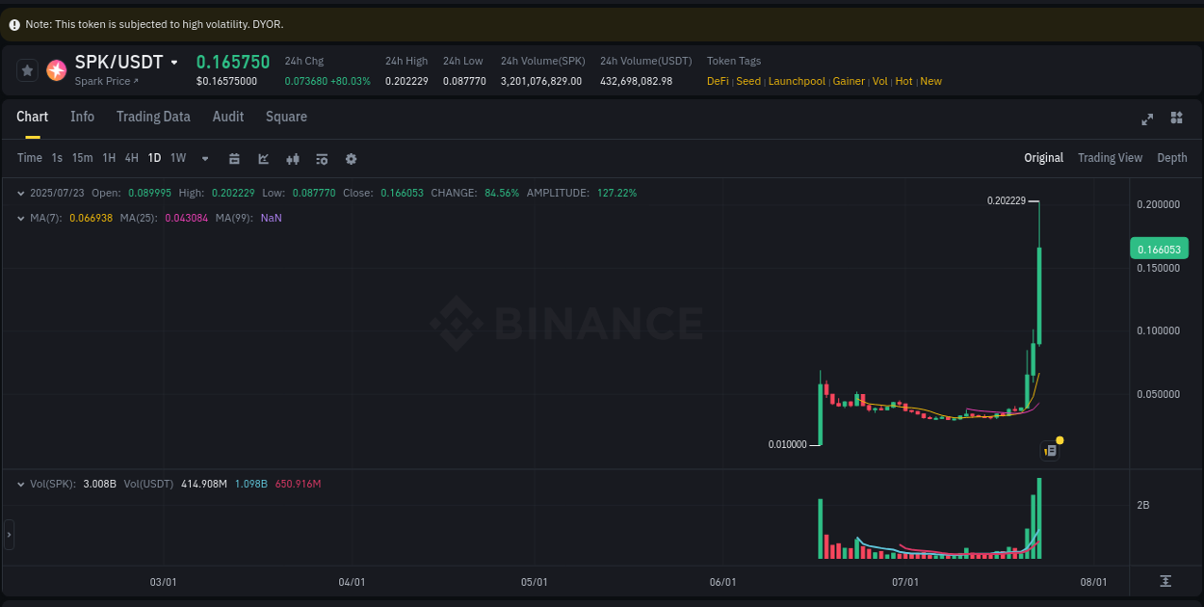Open the widgets layout grid icon
1204x607 pixels.
1176,119
